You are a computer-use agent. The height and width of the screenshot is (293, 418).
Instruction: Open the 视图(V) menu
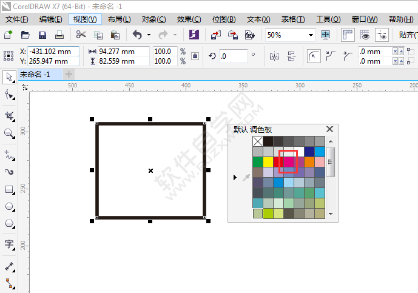click(84, 19)
